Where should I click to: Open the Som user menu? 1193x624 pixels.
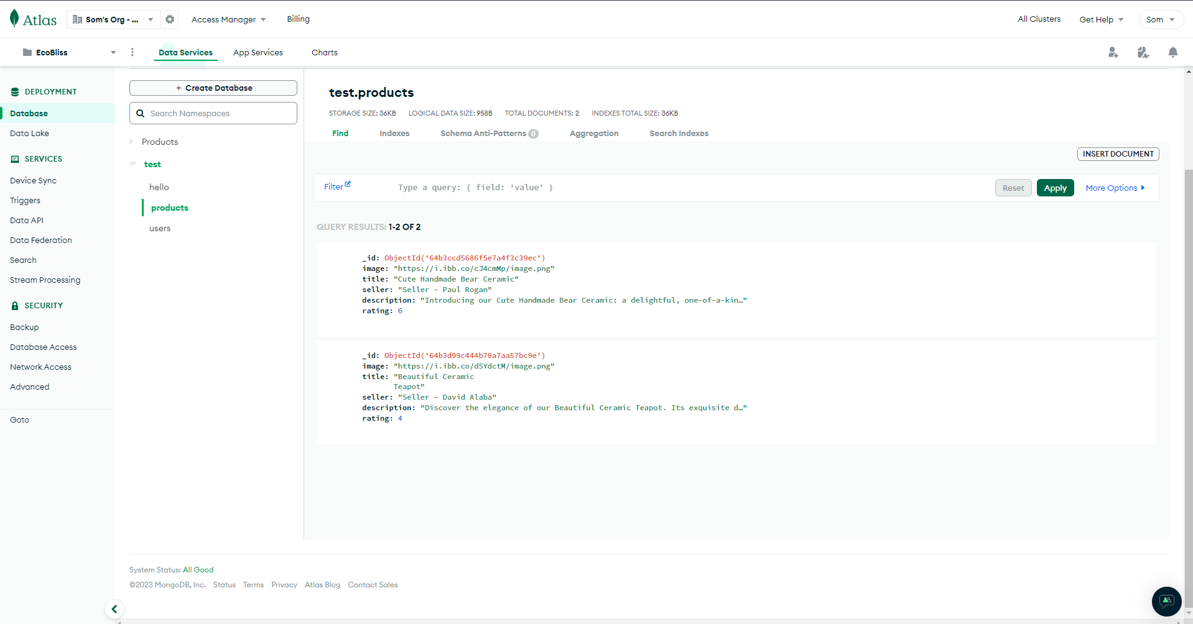point(1161,19)
